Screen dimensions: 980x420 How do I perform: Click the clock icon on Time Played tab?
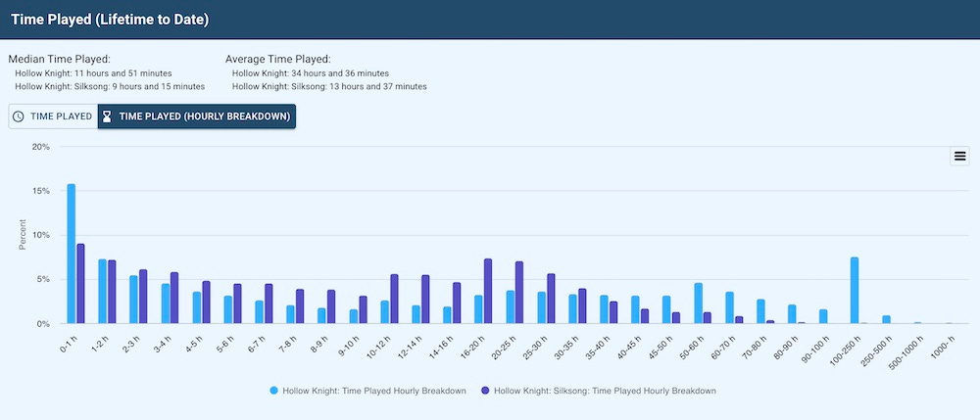[x=19, y=117]
